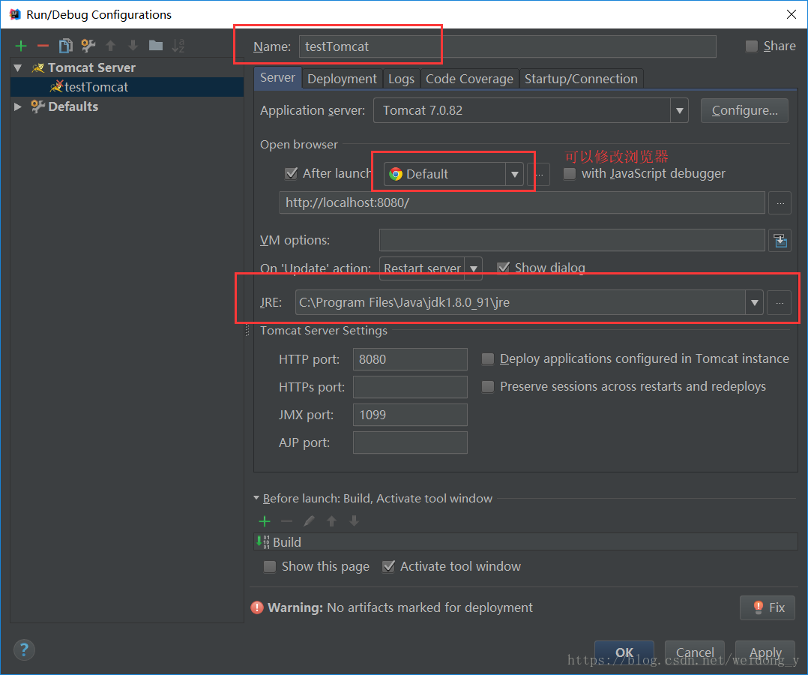Click HTTP port field 8080
808x675 pixels.
(410, 359)
